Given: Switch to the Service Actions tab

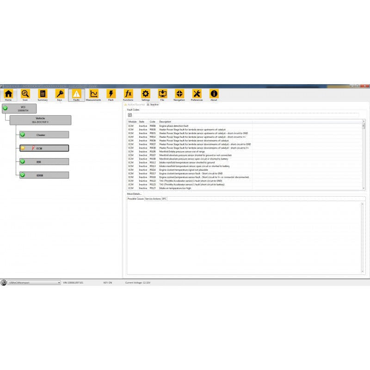Looking at the screenshot, I should 153,198.
